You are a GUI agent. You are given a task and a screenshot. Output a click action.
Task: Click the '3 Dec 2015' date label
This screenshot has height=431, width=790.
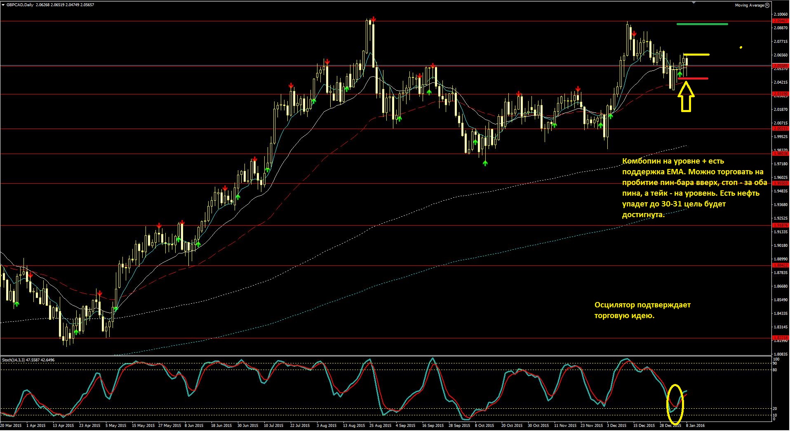coord(616,426)
